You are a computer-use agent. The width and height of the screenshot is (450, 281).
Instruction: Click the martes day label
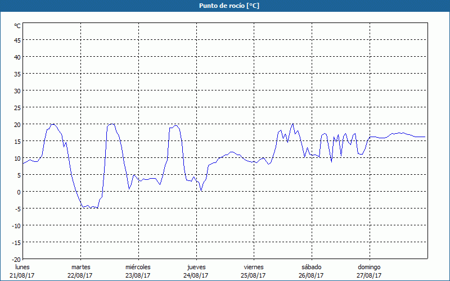80,267
